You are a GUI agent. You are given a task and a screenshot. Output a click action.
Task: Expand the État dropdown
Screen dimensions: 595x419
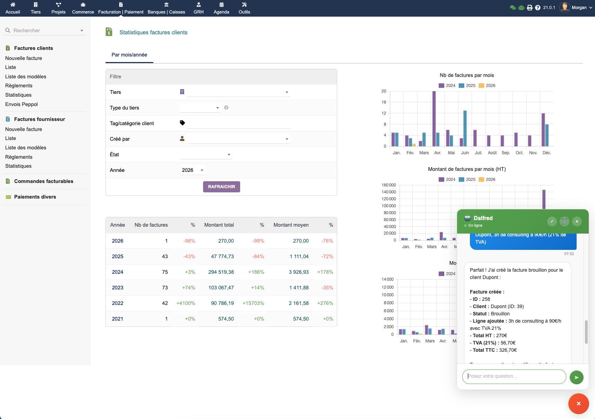tap(205, 155)
